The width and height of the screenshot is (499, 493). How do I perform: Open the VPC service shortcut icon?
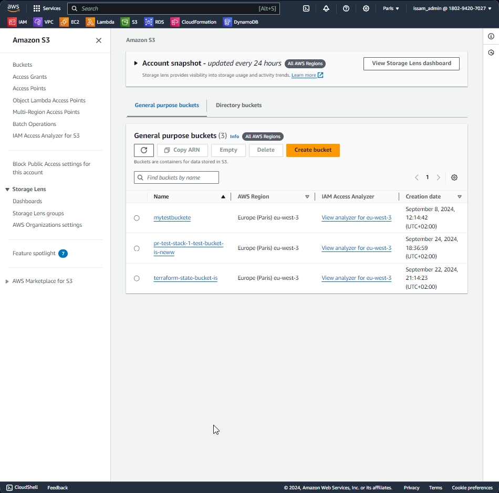37,22
